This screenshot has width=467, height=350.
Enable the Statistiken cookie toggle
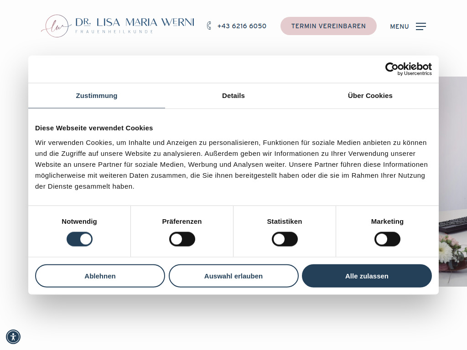pyautogui.click(x=285, y=239)
